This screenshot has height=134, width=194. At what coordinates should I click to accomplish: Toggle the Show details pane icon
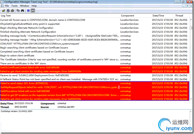tap(33, 11)
